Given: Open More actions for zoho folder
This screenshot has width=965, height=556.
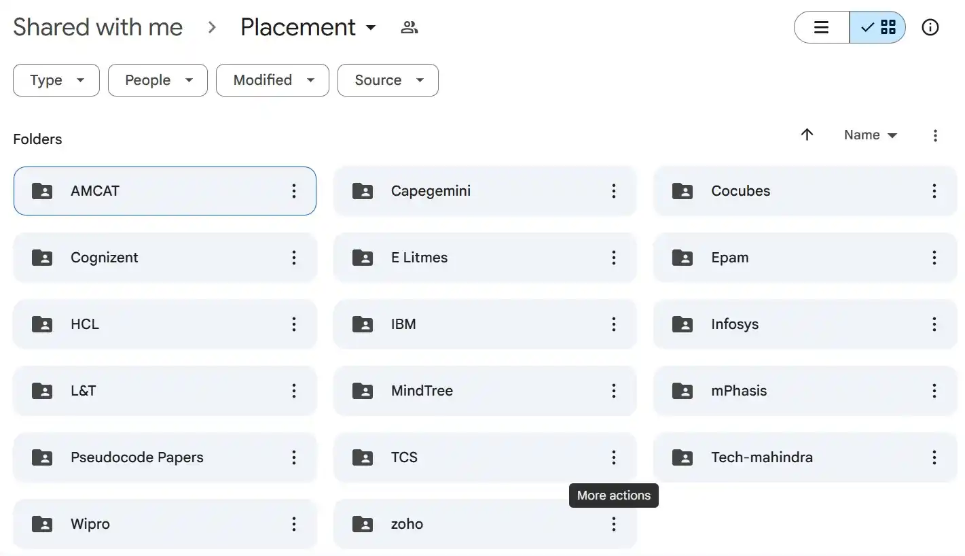Looking at the screenshot, I should click(614, 524).
